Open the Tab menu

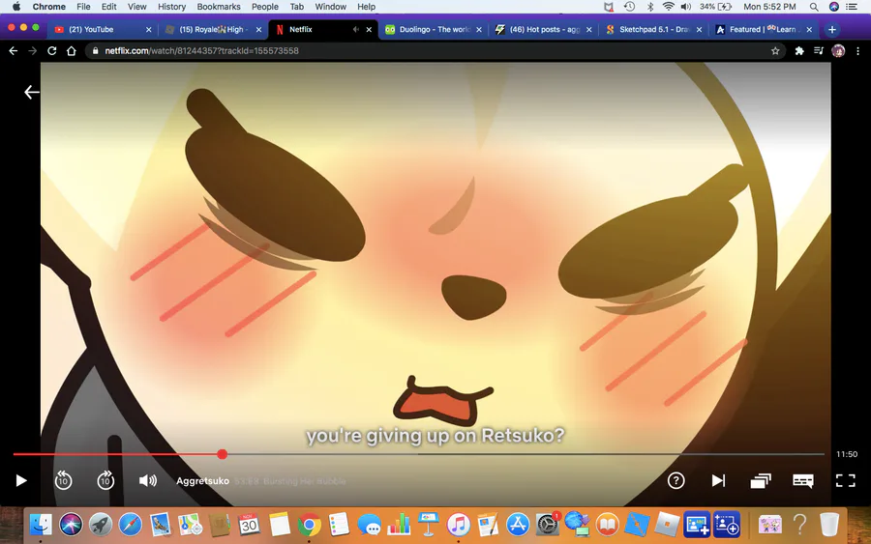tap(297, 7)
